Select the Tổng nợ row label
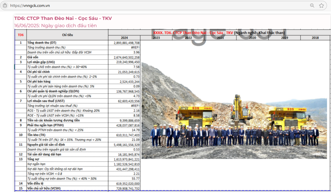 point(33,159)
